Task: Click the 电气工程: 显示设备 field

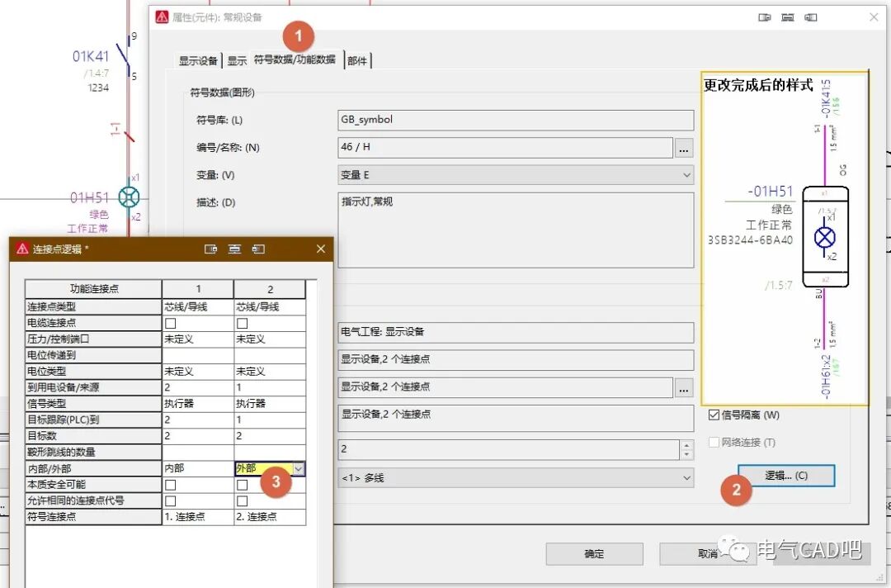Action: click(x=516, y=332)
